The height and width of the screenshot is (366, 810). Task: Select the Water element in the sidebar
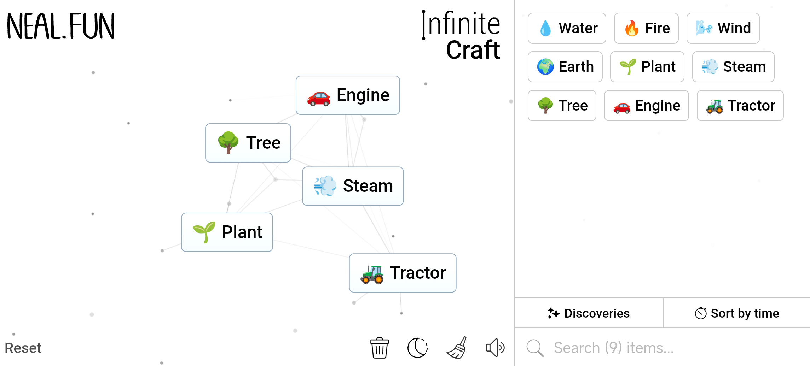click(x=567, y=28)
